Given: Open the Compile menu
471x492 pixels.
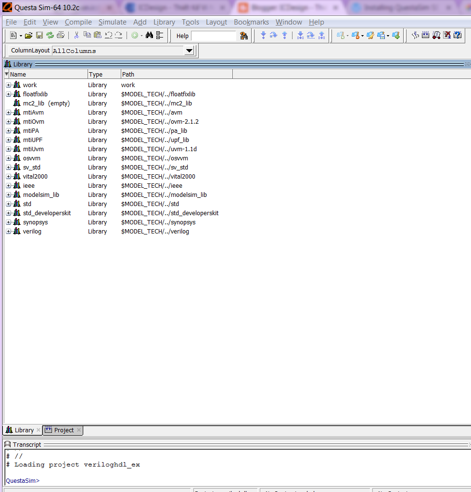Looking at the screenshot, I should pyautogui.click(x=78, y=22).
